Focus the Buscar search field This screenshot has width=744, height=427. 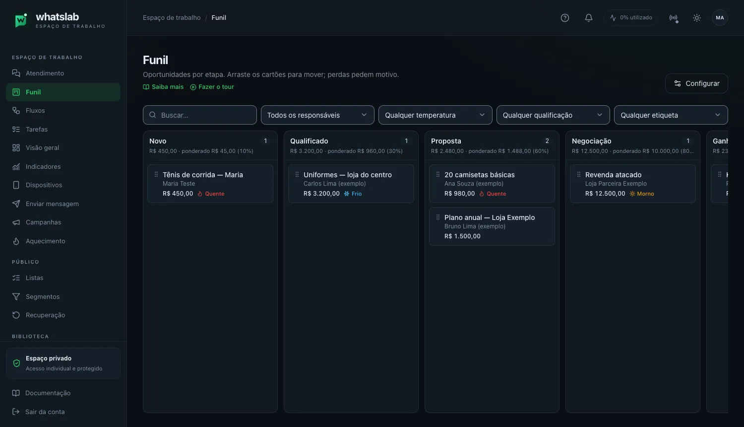200,115
